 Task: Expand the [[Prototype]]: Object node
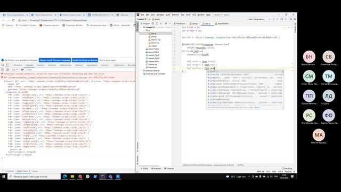coord(7,155)
